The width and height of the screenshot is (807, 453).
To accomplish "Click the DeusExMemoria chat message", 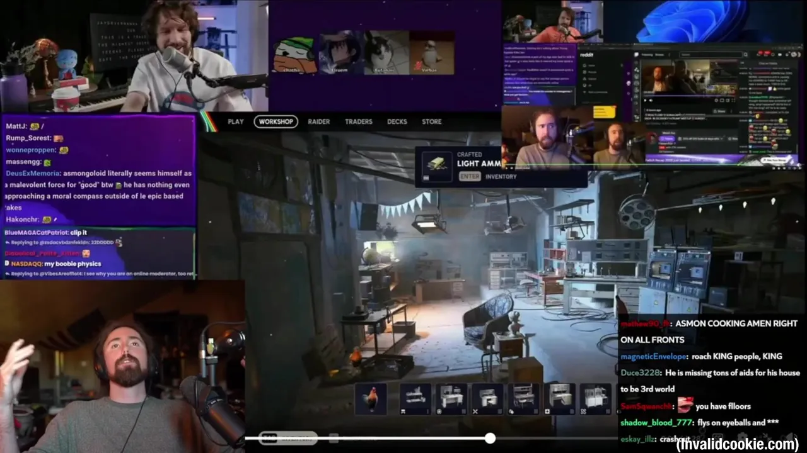I will (x=98, y=190).
